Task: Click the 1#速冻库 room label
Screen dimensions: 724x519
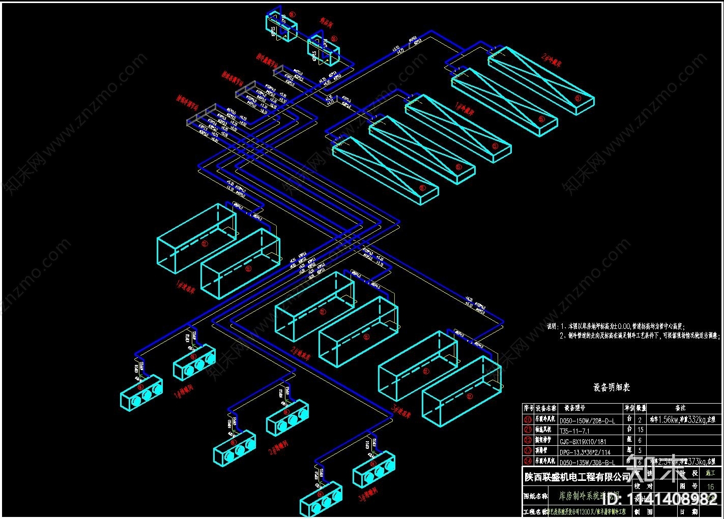Action: (x=186, y=288)
